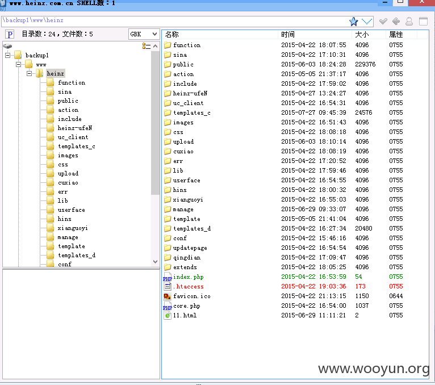The image size is (435, 385).
Task: Click conf folder icon in file list
Action: 168,238
